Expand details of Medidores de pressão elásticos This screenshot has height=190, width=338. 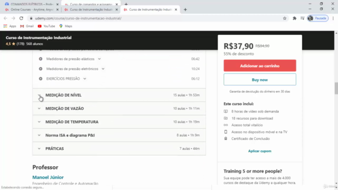99,59
